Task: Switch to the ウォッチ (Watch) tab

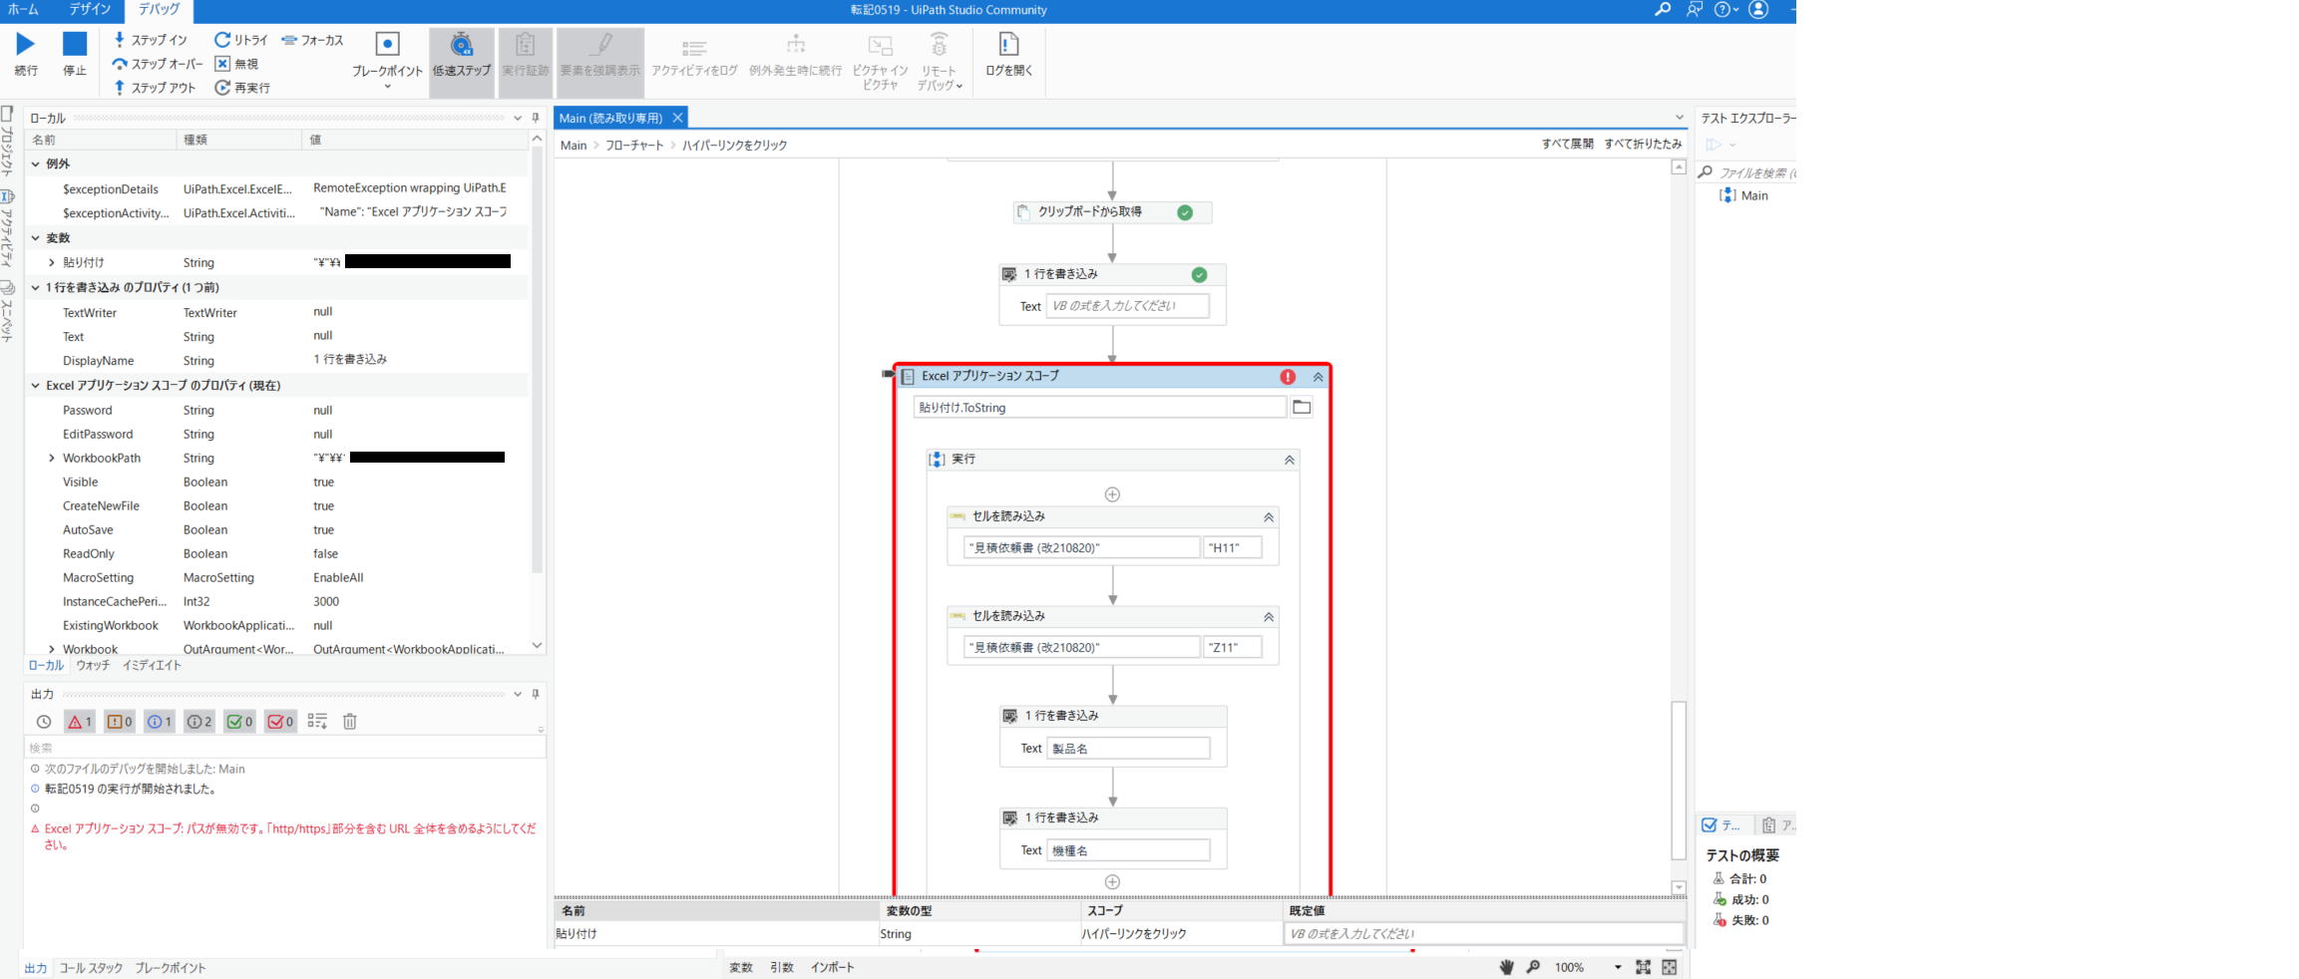Action: 93,666
